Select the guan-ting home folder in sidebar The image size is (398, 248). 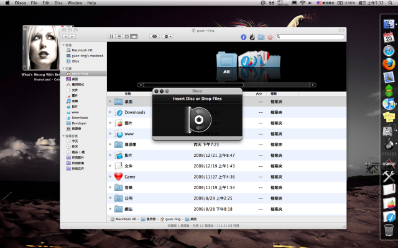coord(83,73)
